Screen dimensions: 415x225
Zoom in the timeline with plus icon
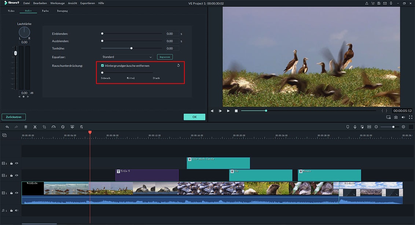coord(403,127)
